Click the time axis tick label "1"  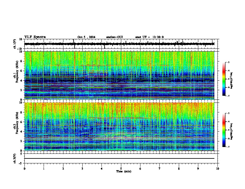click(x=44, y=169)
